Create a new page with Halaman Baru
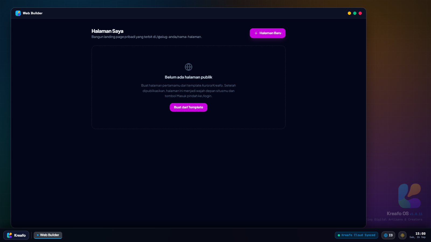Image resolution: width=431 pixels, height=242 pixels. click(x=267, y=33)
